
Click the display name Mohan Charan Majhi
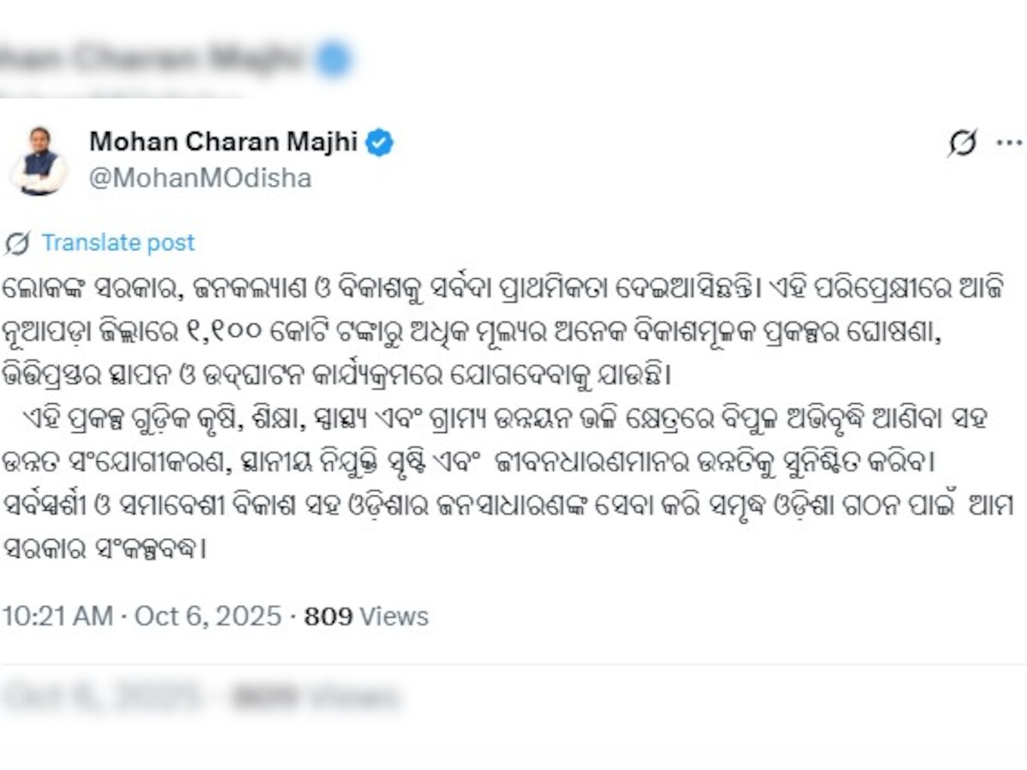pos(223,141)
